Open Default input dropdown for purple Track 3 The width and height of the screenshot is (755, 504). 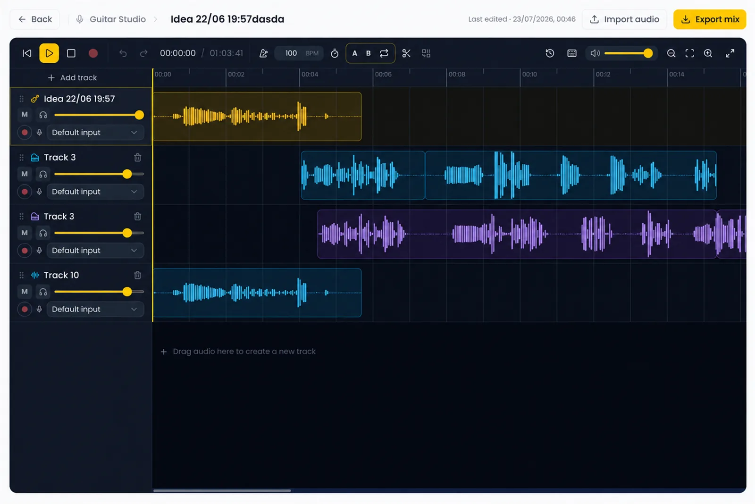click(x=95, y=251)
